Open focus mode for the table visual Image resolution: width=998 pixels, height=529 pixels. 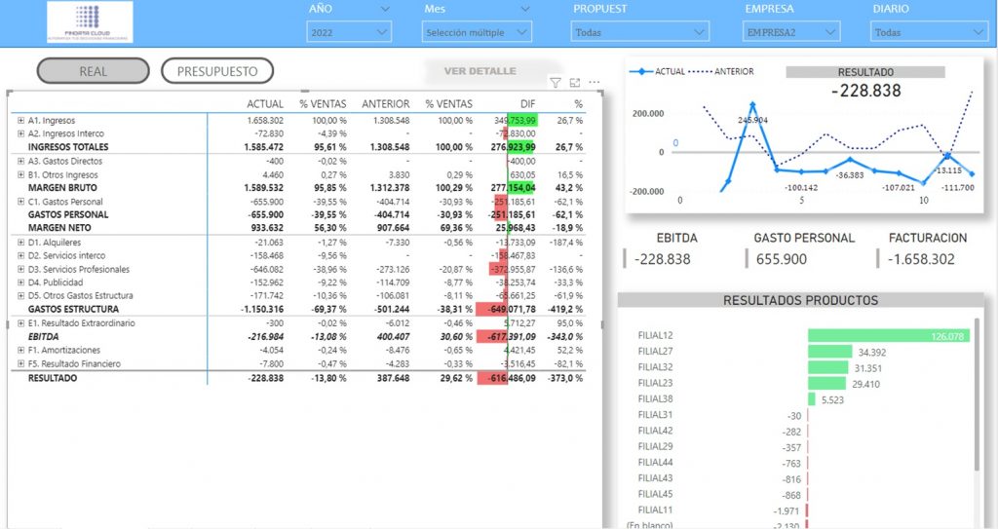tap(575, 84)
